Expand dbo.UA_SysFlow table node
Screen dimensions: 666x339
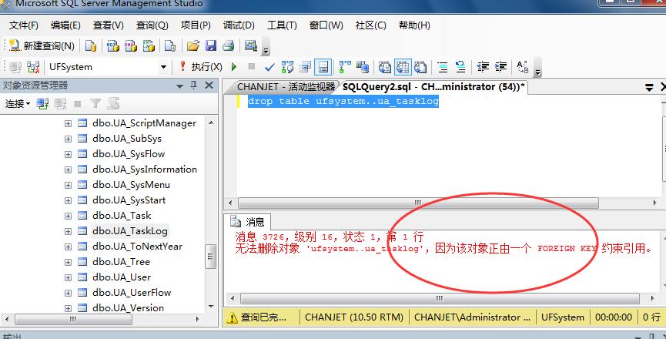[x=68, y=154]
